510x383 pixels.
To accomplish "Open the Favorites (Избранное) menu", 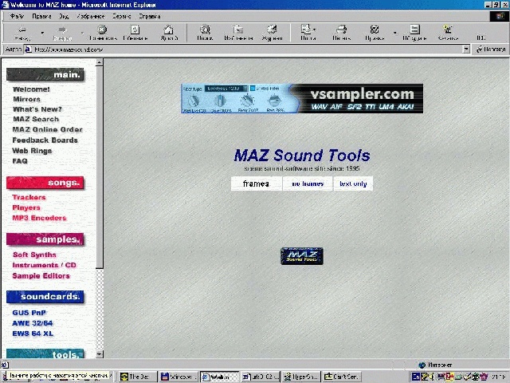I will coord(91,16).
